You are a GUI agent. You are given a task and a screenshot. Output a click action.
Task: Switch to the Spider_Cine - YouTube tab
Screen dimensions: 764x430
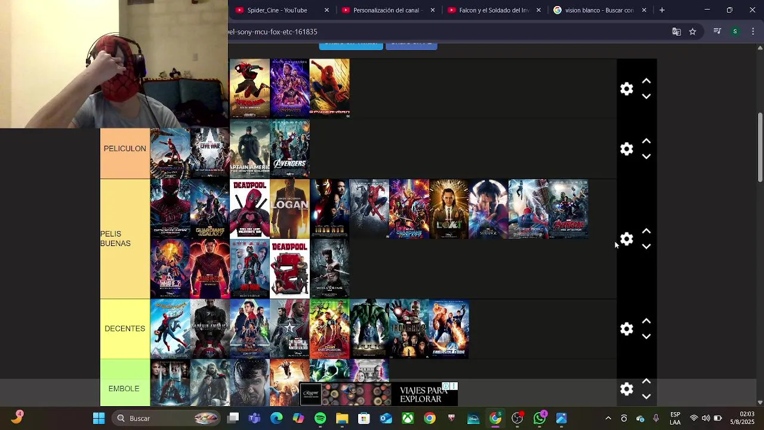click(x=277, y=10)
